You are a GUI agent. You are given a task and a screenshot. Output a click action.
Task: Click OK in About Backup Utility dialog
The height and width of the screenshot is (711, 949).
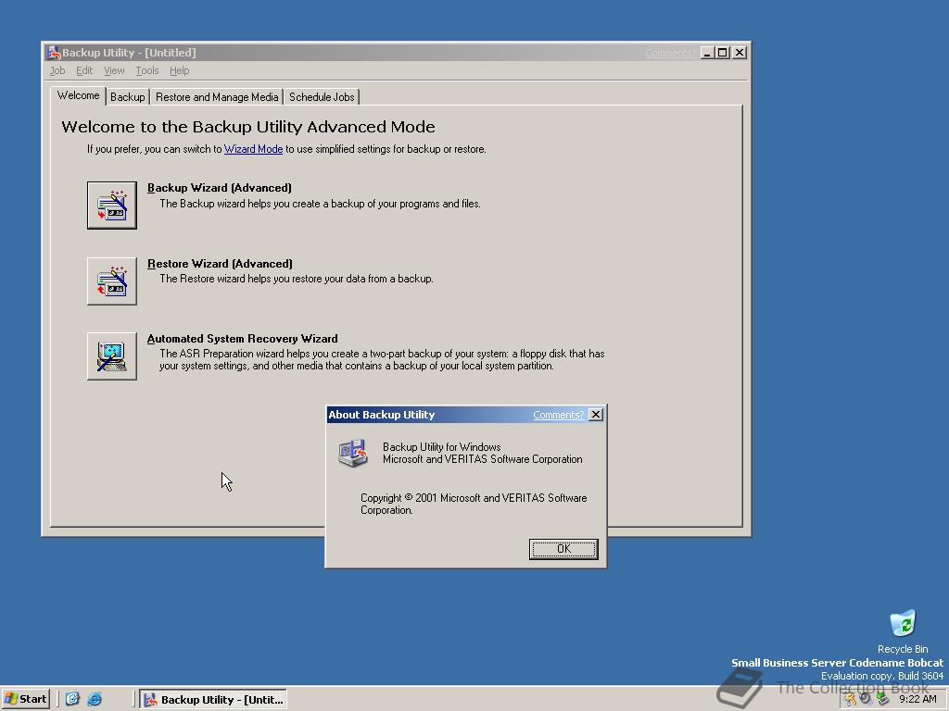[563, 549]
